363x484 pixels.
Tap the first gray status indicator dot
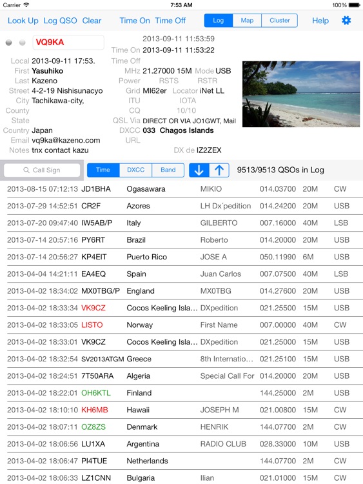(x=8, y=43)
